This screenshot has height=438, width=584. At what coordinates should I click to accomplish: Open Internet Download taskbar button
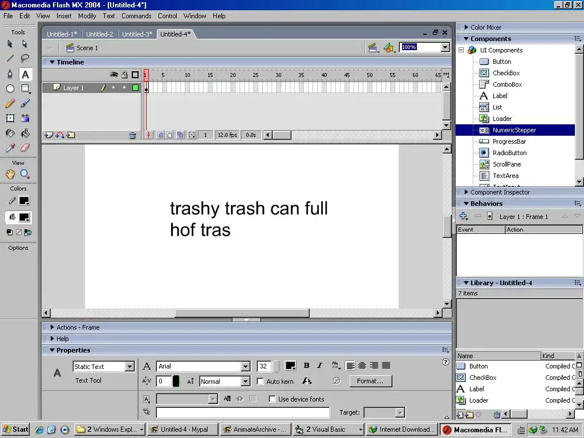point(401,429)
